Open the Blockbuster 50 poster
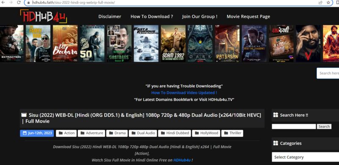Screen dimensions: 339x165 pyautogui.click(x=92, y=44)
